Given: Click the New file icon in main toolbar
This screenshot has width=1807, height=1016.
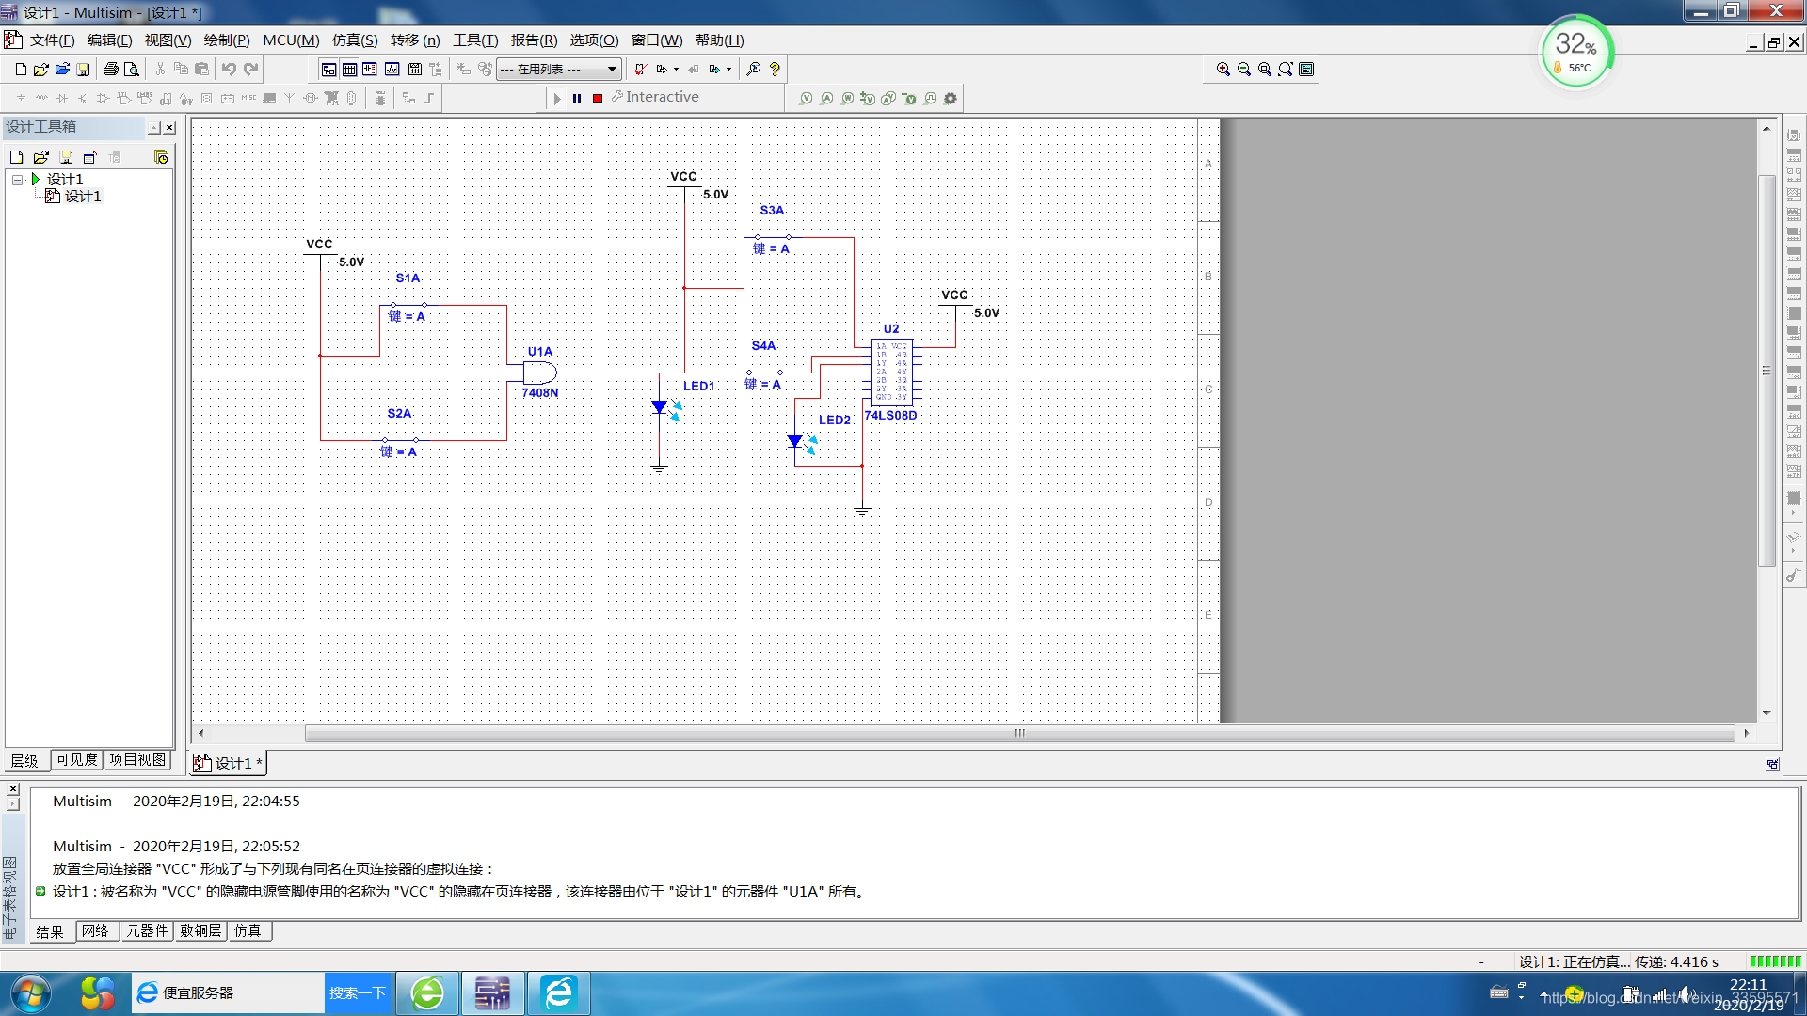Looking at the screenshot, I should coord(21,70).
